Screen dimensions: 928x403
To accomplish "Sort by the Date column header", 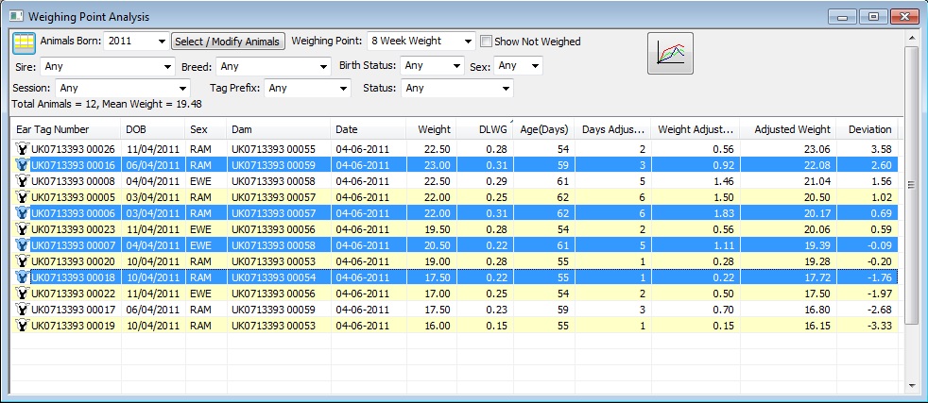I will (x=369, y=129).
